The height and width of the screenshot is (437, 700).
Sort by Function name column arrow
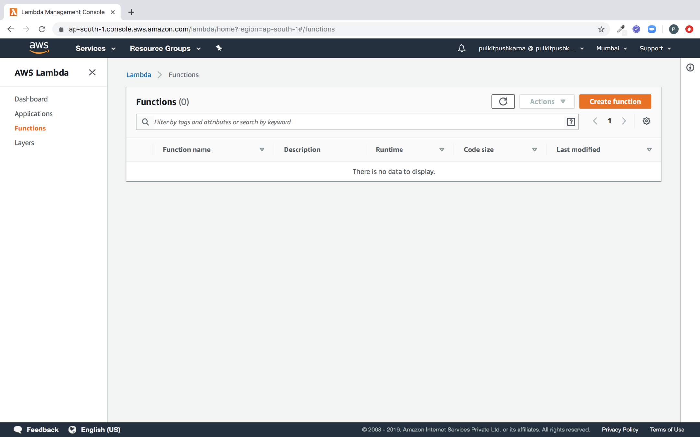pyautogui.click(x=262, y=150)
